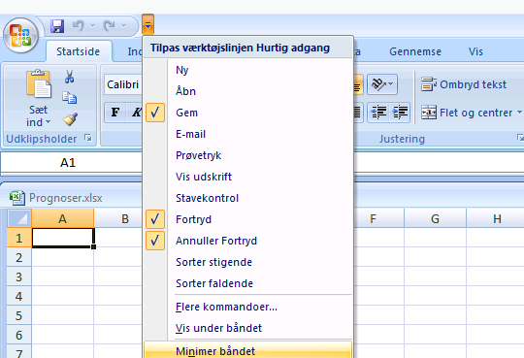The height and width of the screenshot is (358, 524).
Task: Open the Justering dialog launcher
Action: 520,138
